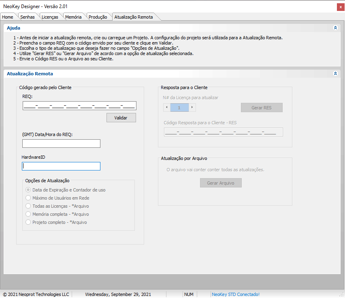Viewport: 345px width, 298px height.
Task: Switch to the Produção tab
Action: pos(98,17)
